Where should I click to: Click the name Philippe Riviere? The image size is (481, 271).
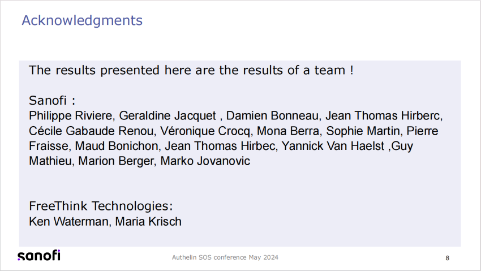pyautogui.click(x=71, y=116)
